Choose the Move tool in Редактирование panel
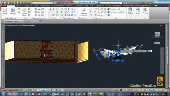Image resolution: width=170 pixels, height=96 pixels. pos(69,9)
